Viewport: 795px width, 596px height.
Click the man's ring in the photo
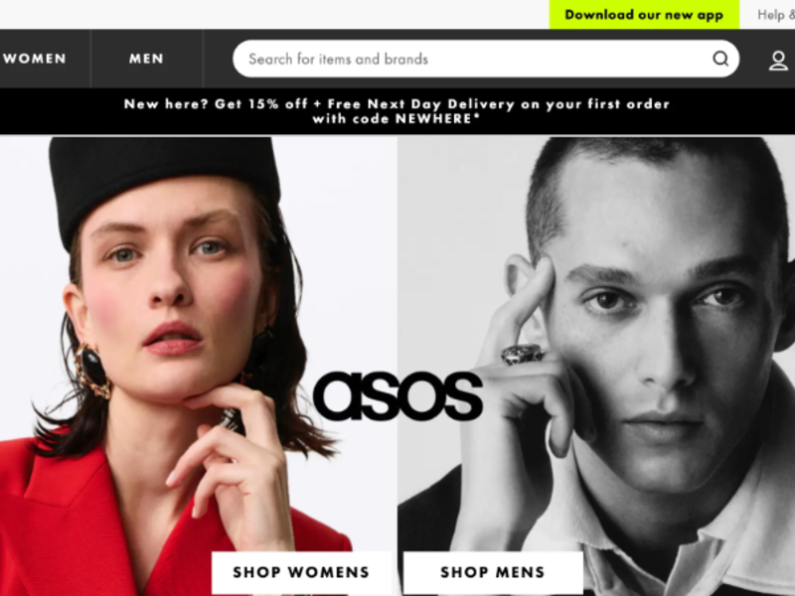pos(523,354)
